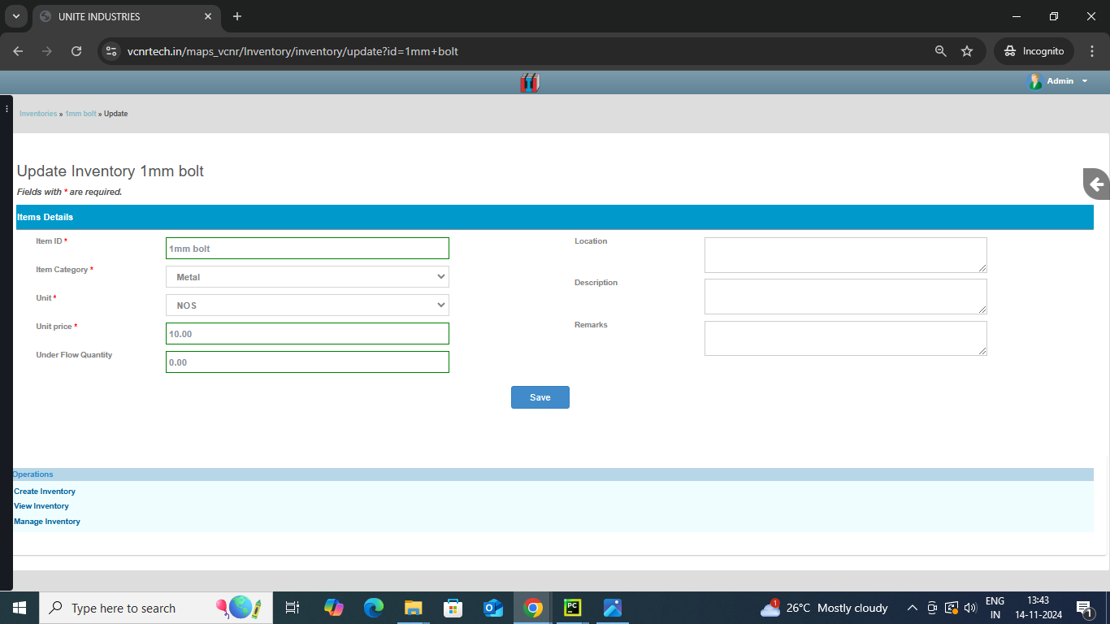Open Outlook from the taskbar
The image size is (1110, 624).
[492, 608]
